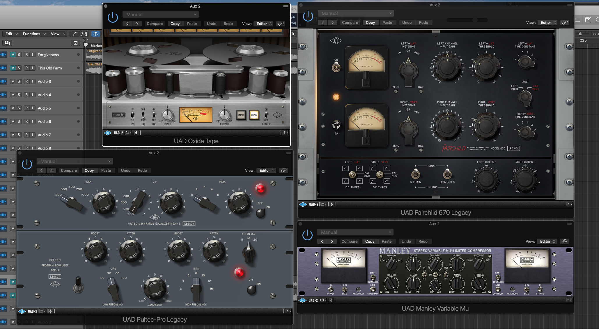
Task: Solo the This Old Farm track
Action: coord(19,68)
